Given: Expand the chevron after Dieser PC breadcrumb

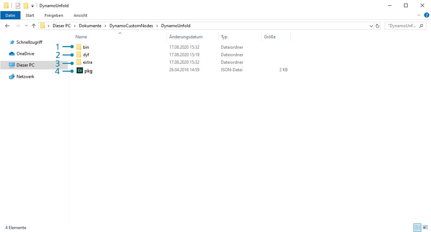Looking at the screenshot, I should [x=75, y=26].
